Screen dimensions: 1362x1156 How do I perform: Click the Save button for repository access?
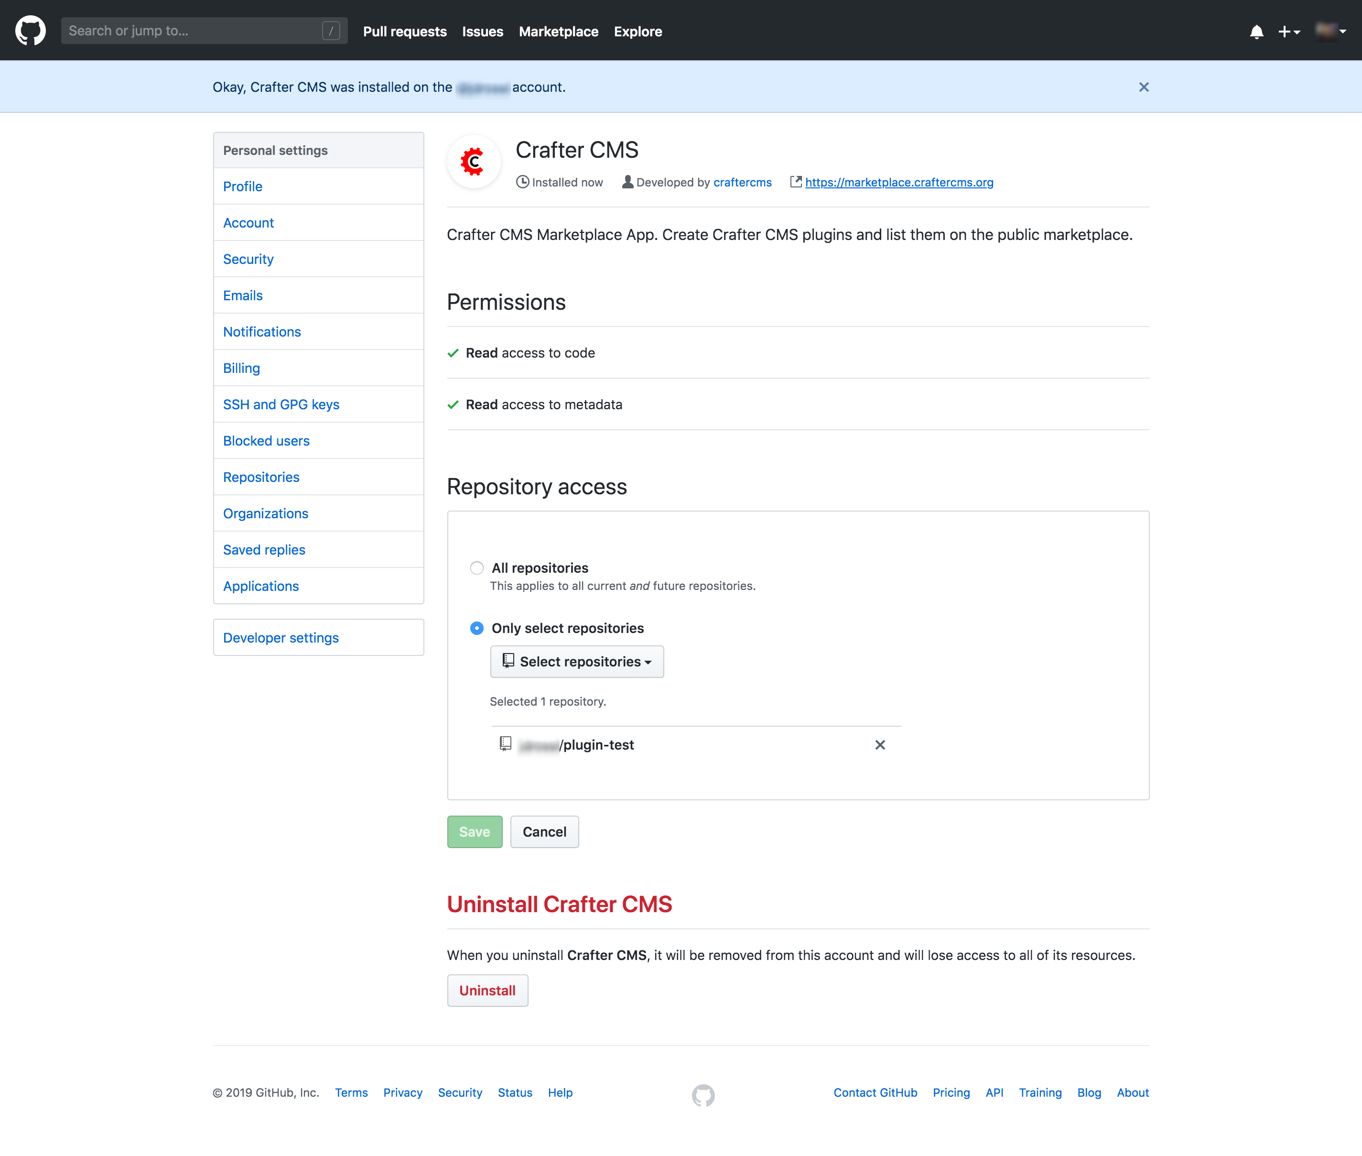[474, 830]
